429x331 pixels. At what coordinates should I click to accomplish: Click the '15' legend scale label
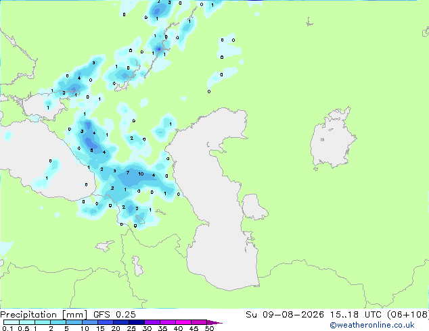(100, 328)
